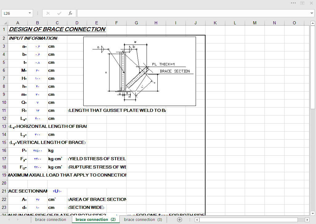
Task: Click the kg unit cell in row 16
Action: click(57, 151)
